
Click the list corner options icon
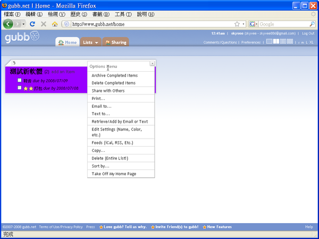(x=14, y=63)
